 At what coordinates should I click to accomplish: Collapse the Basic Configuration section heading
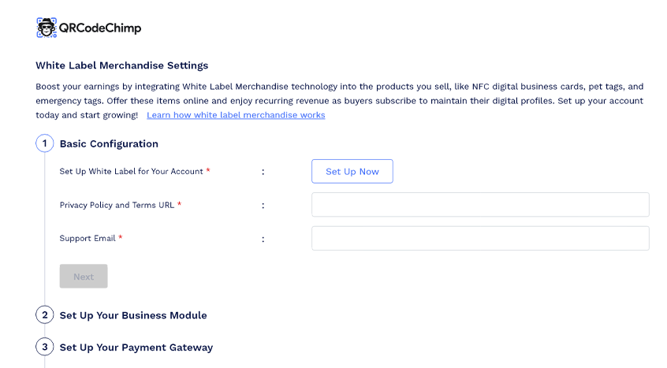[109, 144]
